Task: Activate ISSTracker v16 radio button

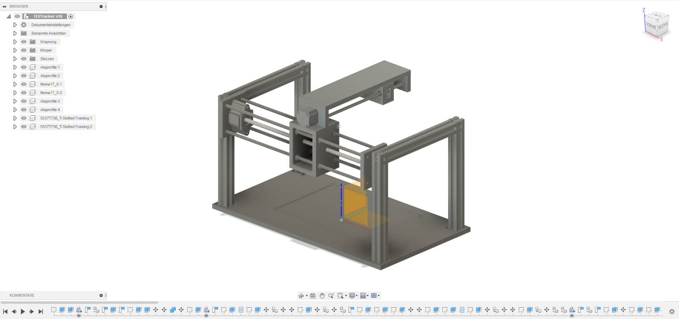Action: 71,16
